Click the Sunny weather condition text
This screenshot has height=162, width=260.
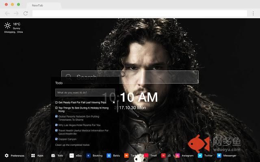(x=16, y=28)
